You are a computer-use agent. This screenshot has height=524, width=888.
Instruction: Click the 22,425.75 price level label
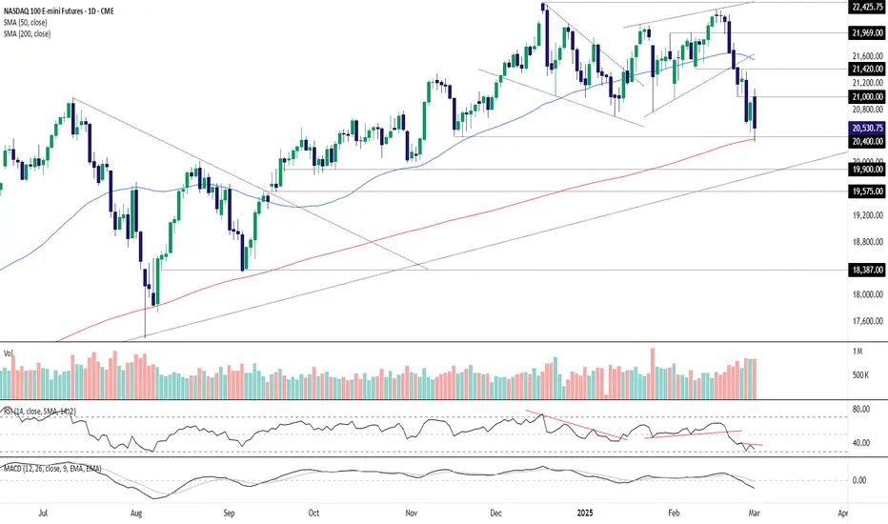point(868,7)
